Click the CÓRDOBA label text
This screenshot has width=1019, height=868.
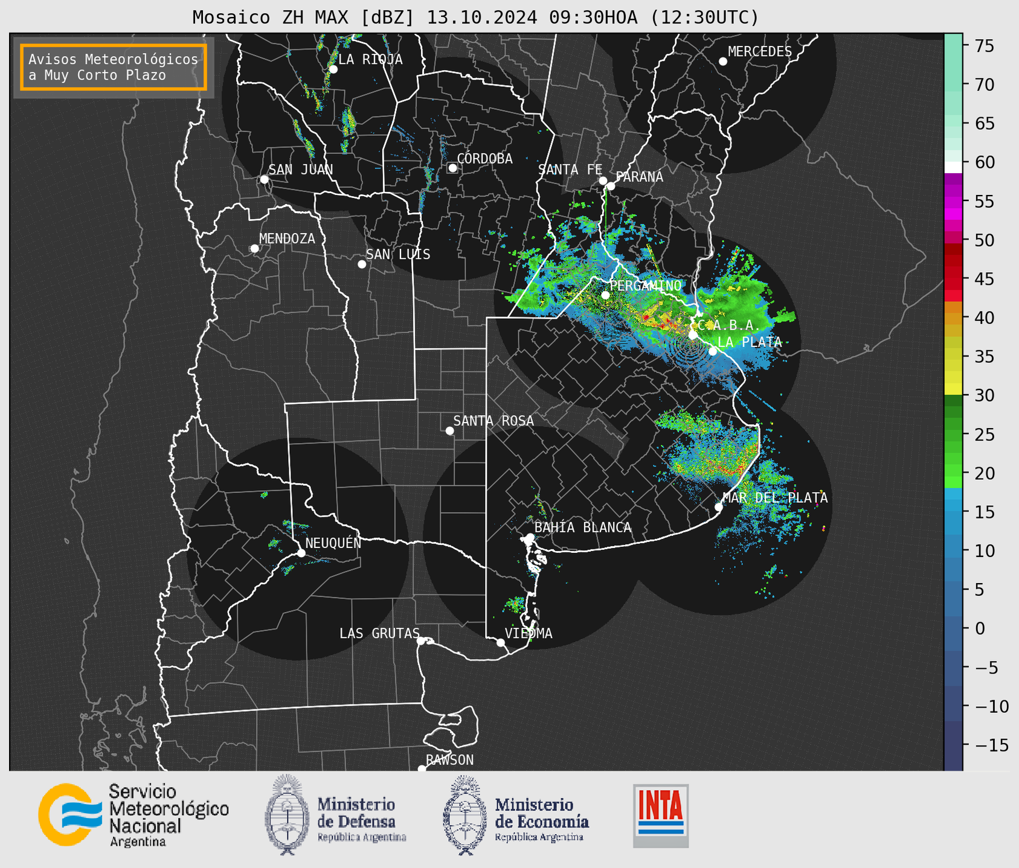484,159
